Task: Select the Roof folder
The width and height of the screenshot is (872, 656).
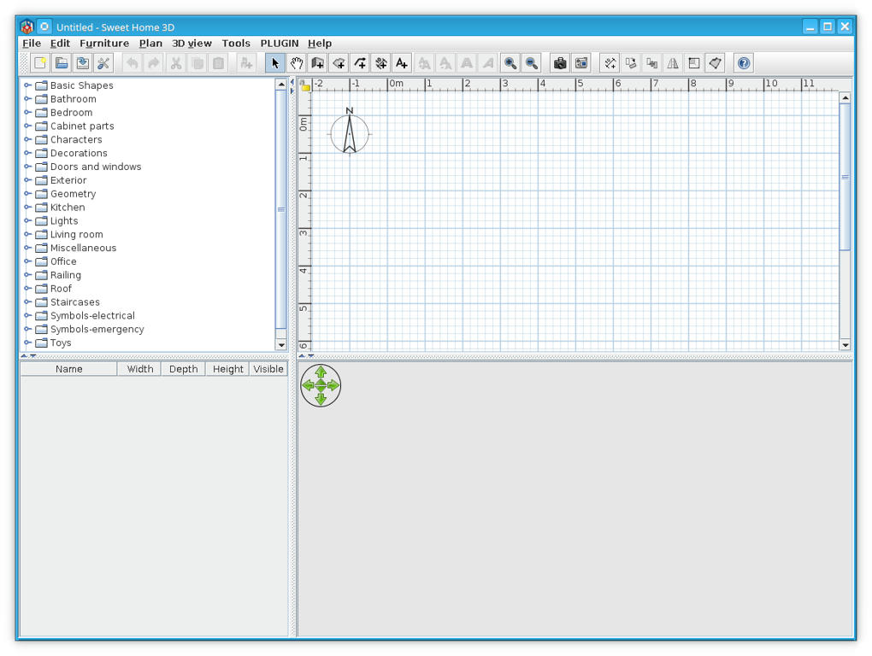Action: coord(53,289)
